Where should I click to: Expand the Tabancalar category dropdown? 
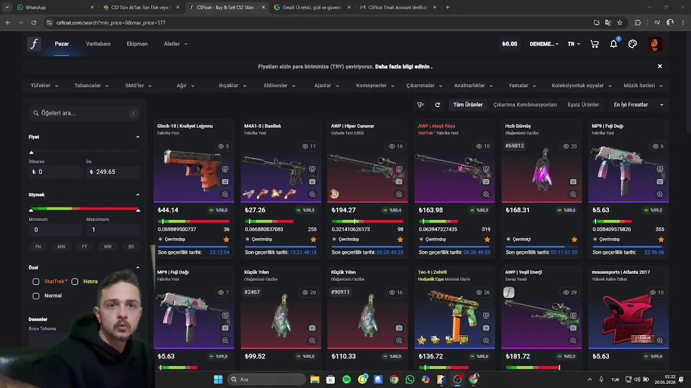(91, 86)
